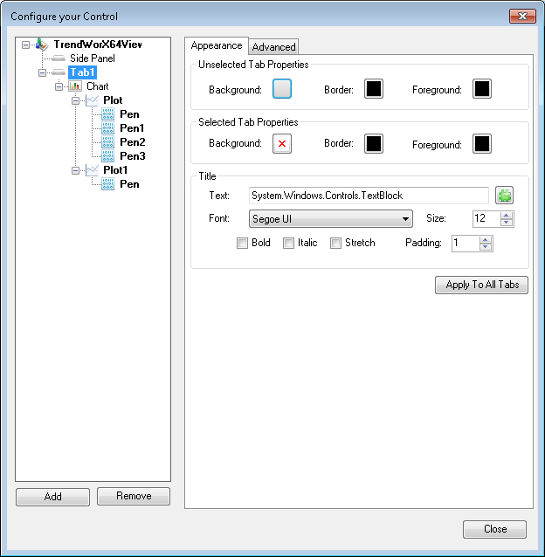The image size is (545, 557).
Task: Click the Remove button
Action: (133, 496)
